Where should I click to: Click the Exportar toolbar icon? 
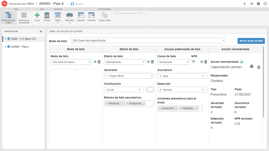click(x=91, y=15)
